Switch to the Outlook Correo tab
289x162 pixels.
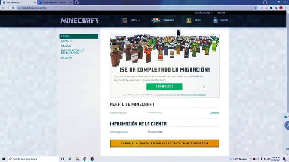pos(55,3)
